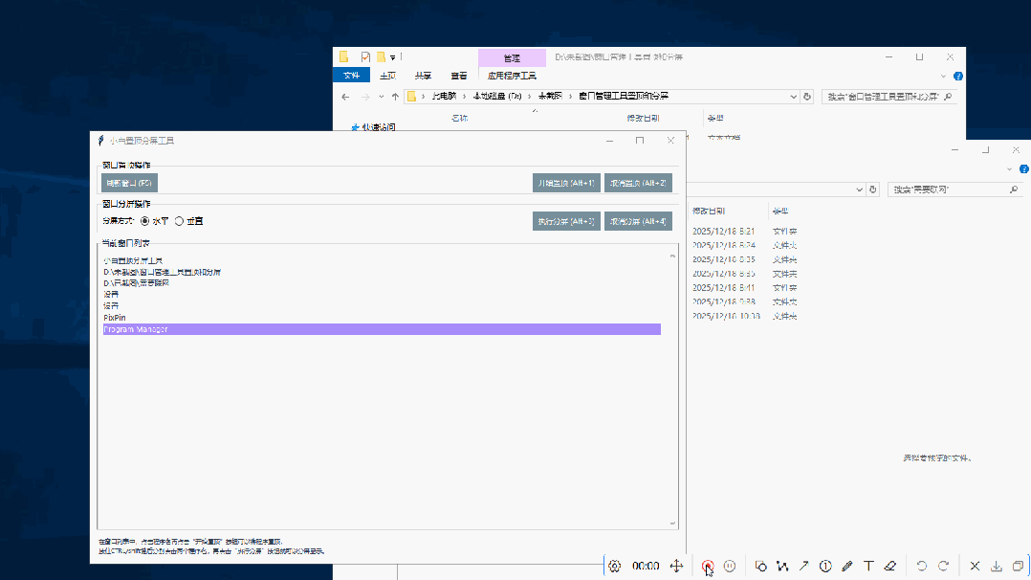Screen dimensions: 1031x580
Task: Click the copy icon on PixPin toolbar
Action: click(1018, 567)
